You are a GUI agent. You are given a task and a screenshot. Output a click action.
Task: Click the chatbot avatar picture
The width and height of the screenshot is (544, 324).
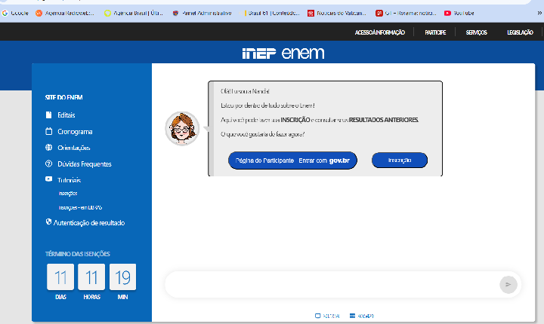coord(182,128)
